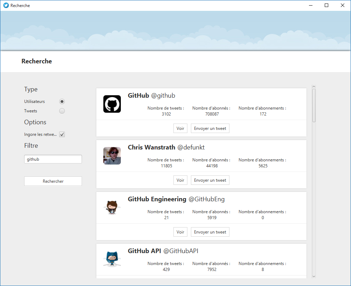The height and width of the screenshot is (286, 351).
Task: Click Voir on GitHub Engineering card
Action: point(180,232)
